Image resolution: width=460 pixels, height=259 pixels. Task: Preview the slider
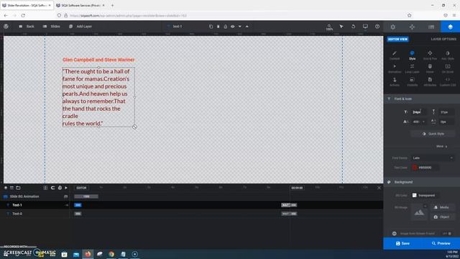coord(441,243)
